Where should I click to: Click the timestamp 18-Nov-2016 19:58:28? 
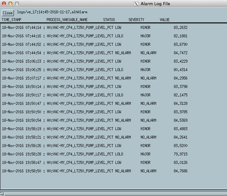(x=21, y=154)
